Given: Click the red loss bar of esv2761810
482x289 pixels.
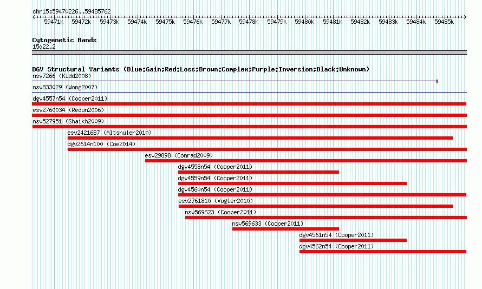Looking at the screenshot, I should pyautogui.click(x=316, y=206).
